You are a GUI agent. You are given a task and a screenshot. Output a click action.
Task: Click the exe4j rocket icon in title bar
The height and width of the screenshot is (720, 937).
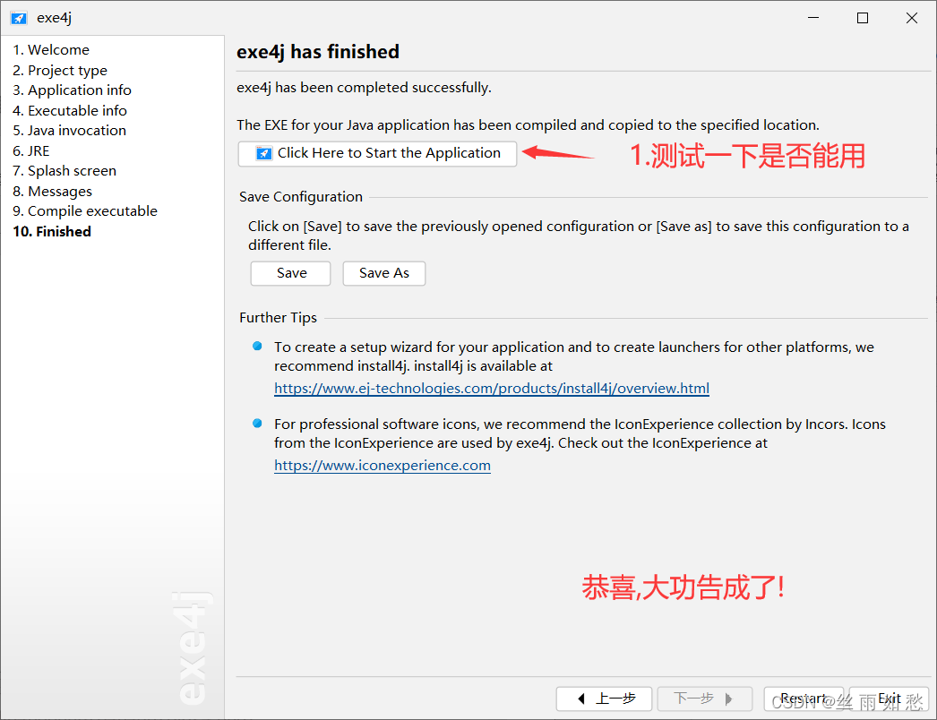pos(19,18)
